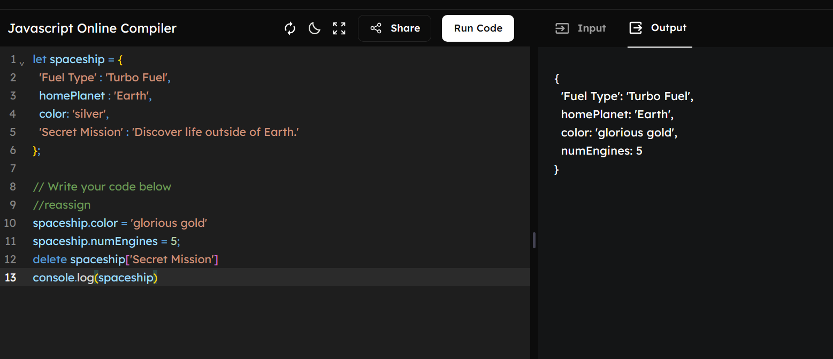Click the empty line 7 in the editor
The image size is (833, 359).
pyautogui.click(x=214, y=169)
